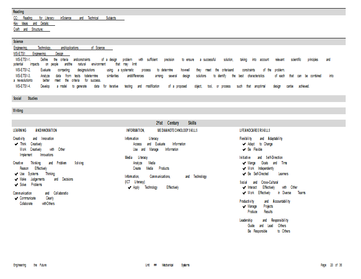Image resolution: width=361 pixels, height=279 pixels.
Task: Click the MS-ETS1-4 standard code
Action: [23, 86]
